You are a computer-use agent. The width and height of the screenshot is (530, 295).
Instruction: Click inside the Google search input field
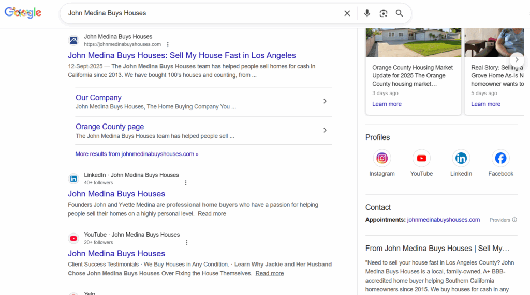coord(202,13)
